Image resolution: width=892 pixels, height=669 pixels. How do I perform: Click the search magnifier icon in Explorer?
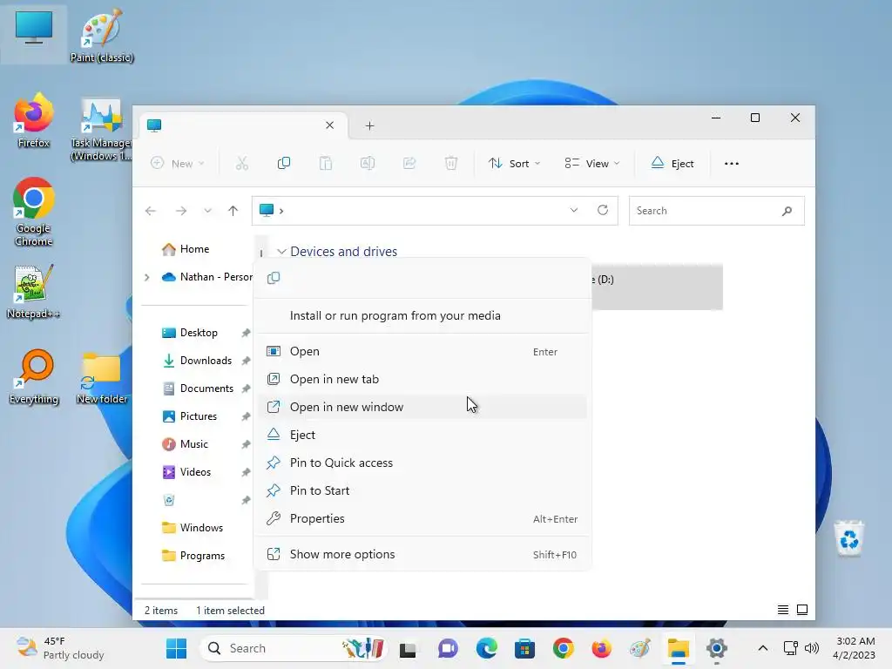tap(787, 211)
